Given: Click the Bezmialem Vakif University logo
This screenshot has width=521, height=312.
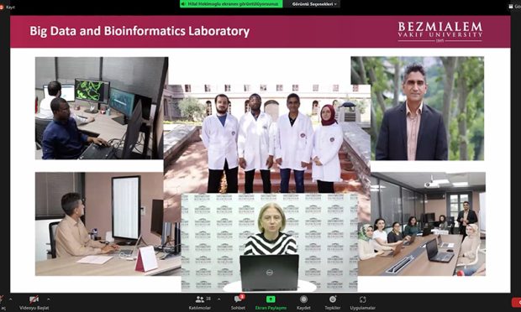Looking at the screenshot, I should pos(440,32).
